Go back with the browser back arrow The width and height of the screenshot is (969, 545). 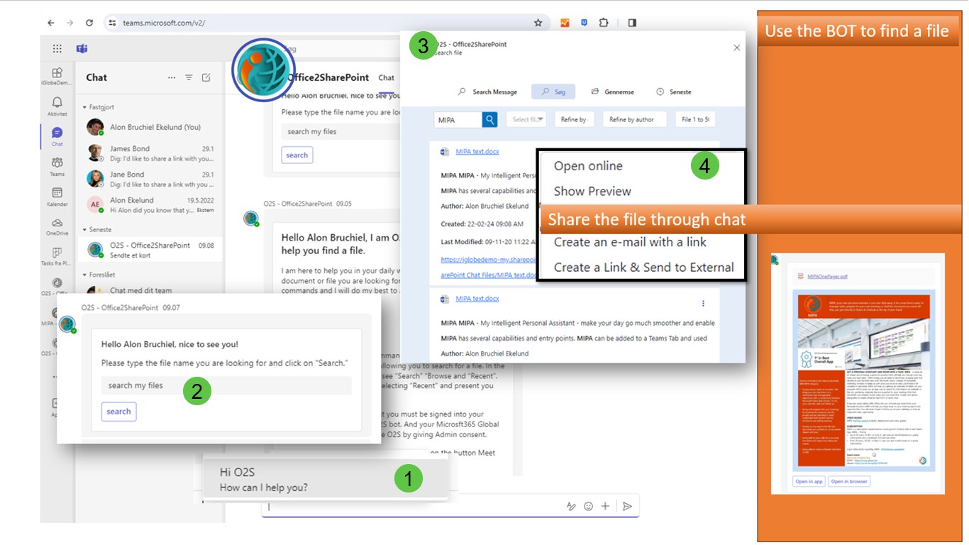click(x=51, y=23)
